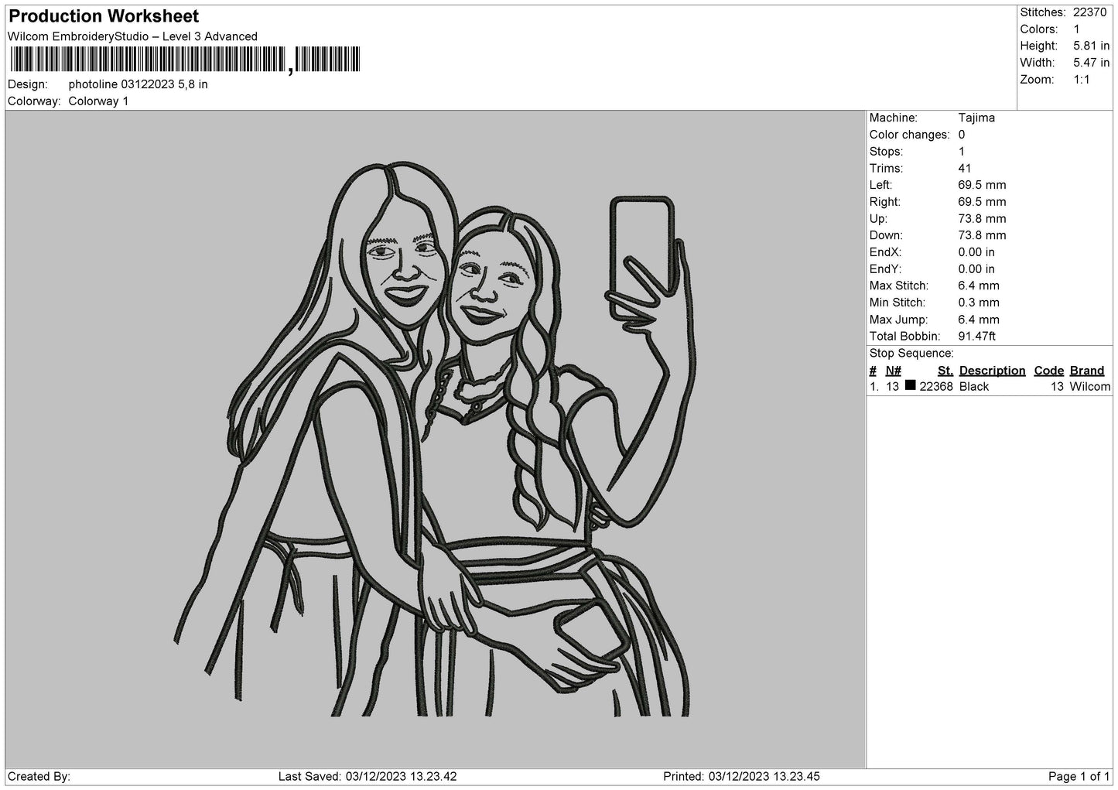1118x790 pixels.
Task: Click the Stop Sequence heading
Action: click(x=911, y=354)
